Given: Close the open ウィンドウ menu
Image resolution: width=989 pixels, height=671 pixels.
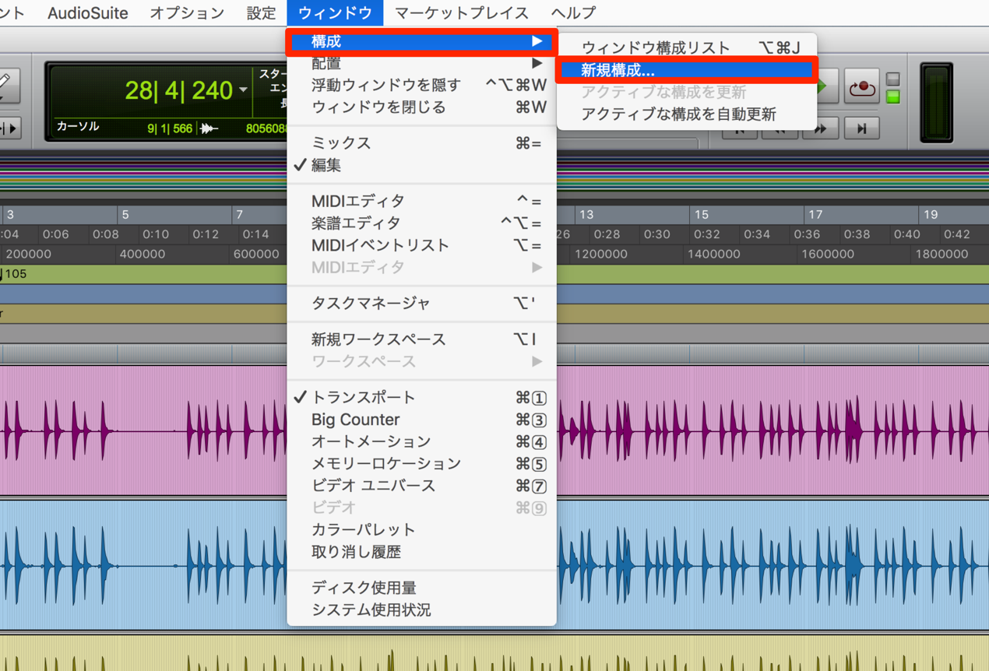Looking at the screenshot, I should [x=335, y=12].
